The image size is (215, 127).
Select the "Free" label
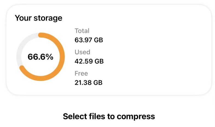pyautogui.click(x=81, y=73)
